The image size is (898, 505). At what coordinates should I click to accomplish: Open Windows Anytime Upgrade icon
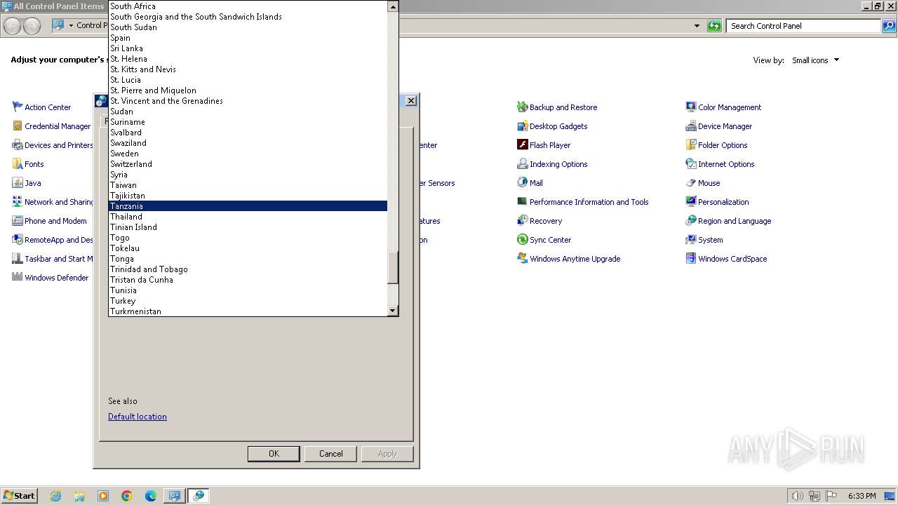522,258
